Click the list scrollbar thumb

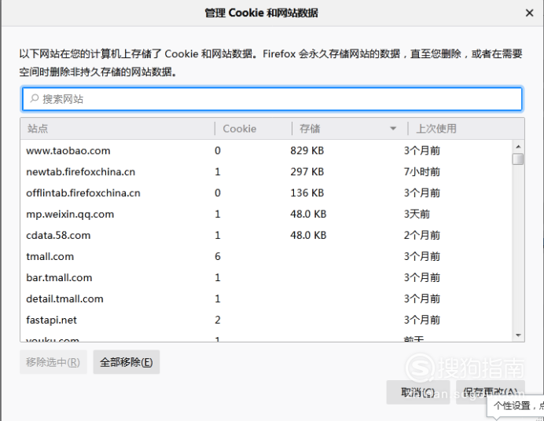click(518, 159)
